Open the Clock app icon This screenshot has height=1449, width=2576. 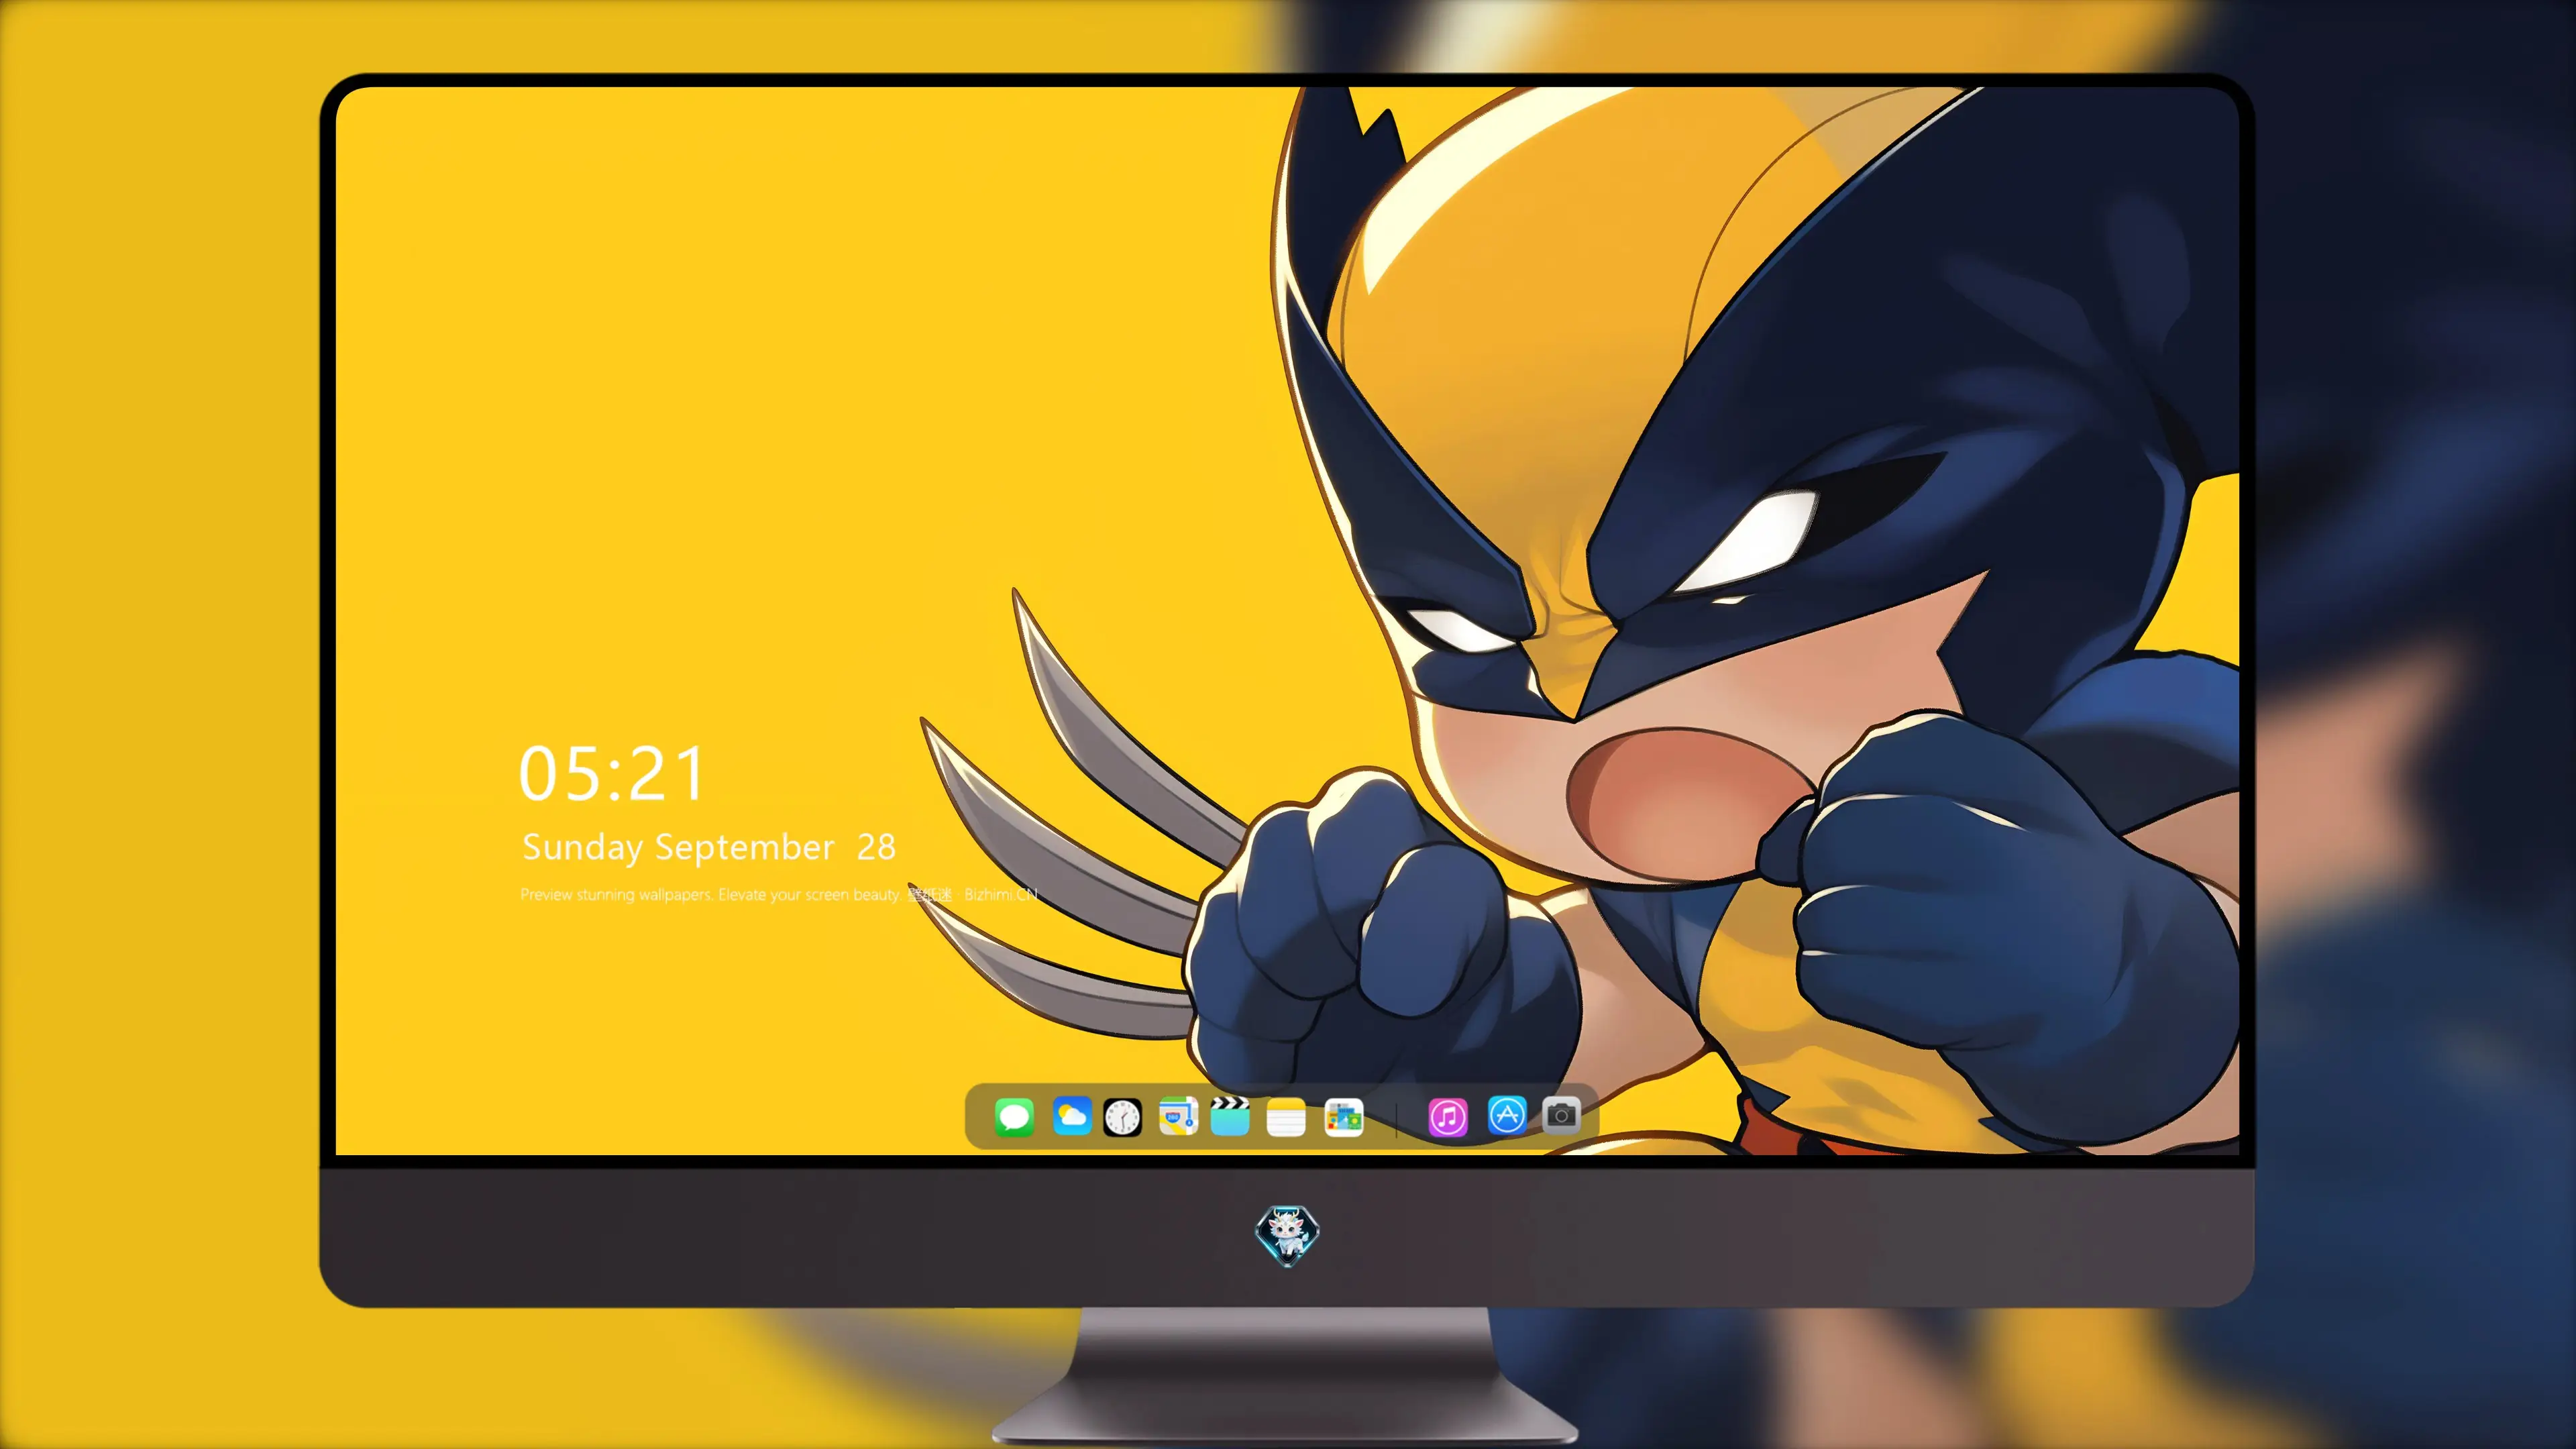pyautogui.click(x=1122, y=1117)
